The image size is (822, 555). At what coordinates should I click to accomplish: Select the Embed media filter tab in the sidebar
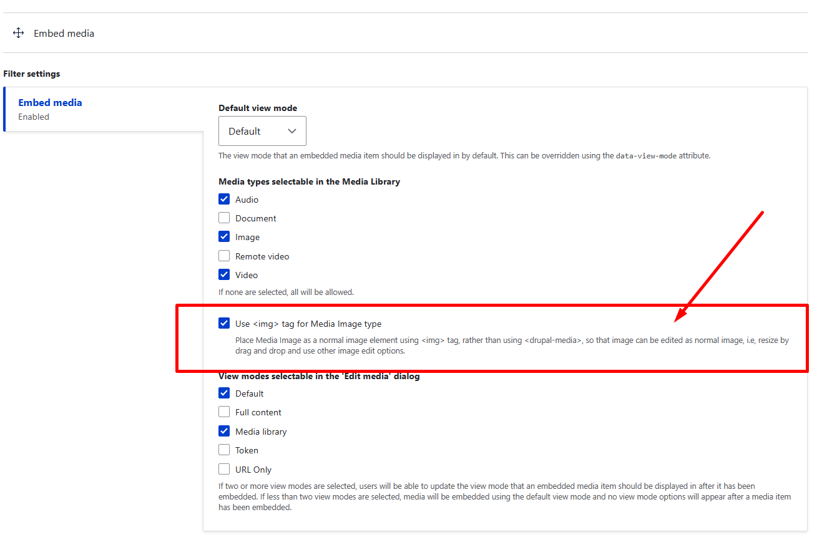click(x=50, y=102)
